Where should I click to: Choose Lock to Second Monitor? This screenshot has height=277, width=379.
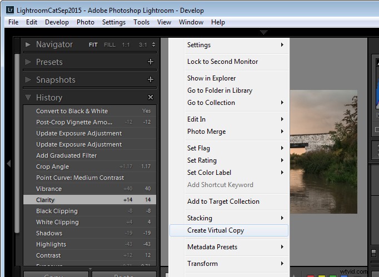click(229, 62)
